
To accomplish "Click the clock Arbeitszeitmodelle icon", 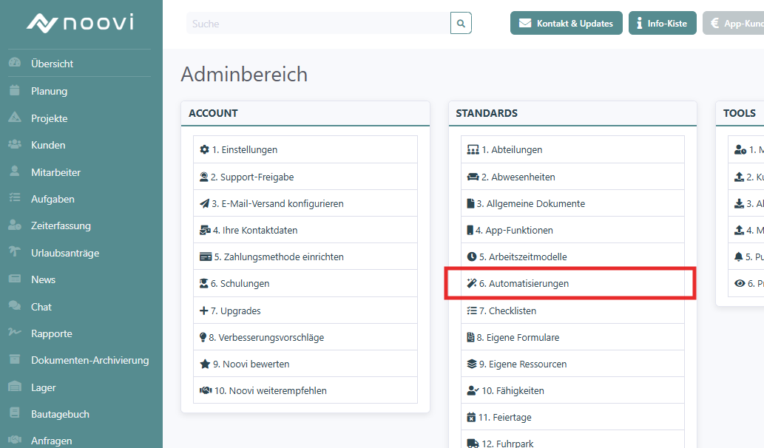I will (472, 257).
